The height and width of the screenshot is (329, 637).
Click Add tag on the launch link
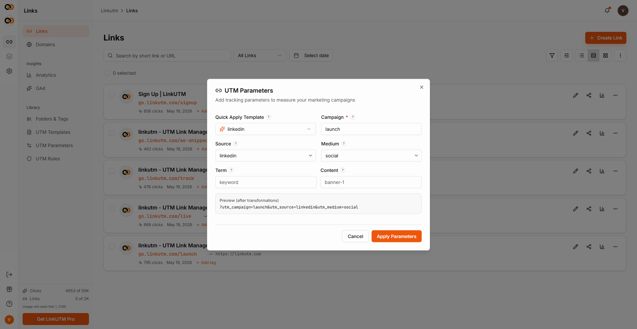[206, 263]
